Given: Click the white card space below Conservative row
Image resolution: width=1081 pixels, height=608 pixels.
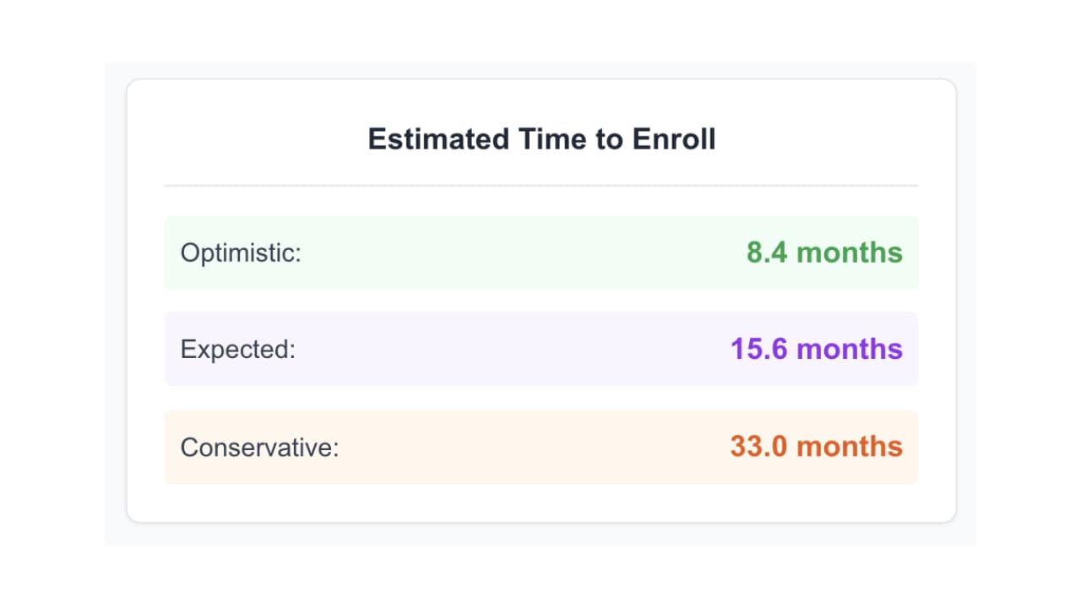Looking at the screenshot, I should 541,503.
